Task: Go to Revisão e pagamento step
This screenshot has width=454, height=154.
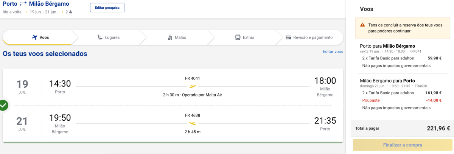Action: 309,37
